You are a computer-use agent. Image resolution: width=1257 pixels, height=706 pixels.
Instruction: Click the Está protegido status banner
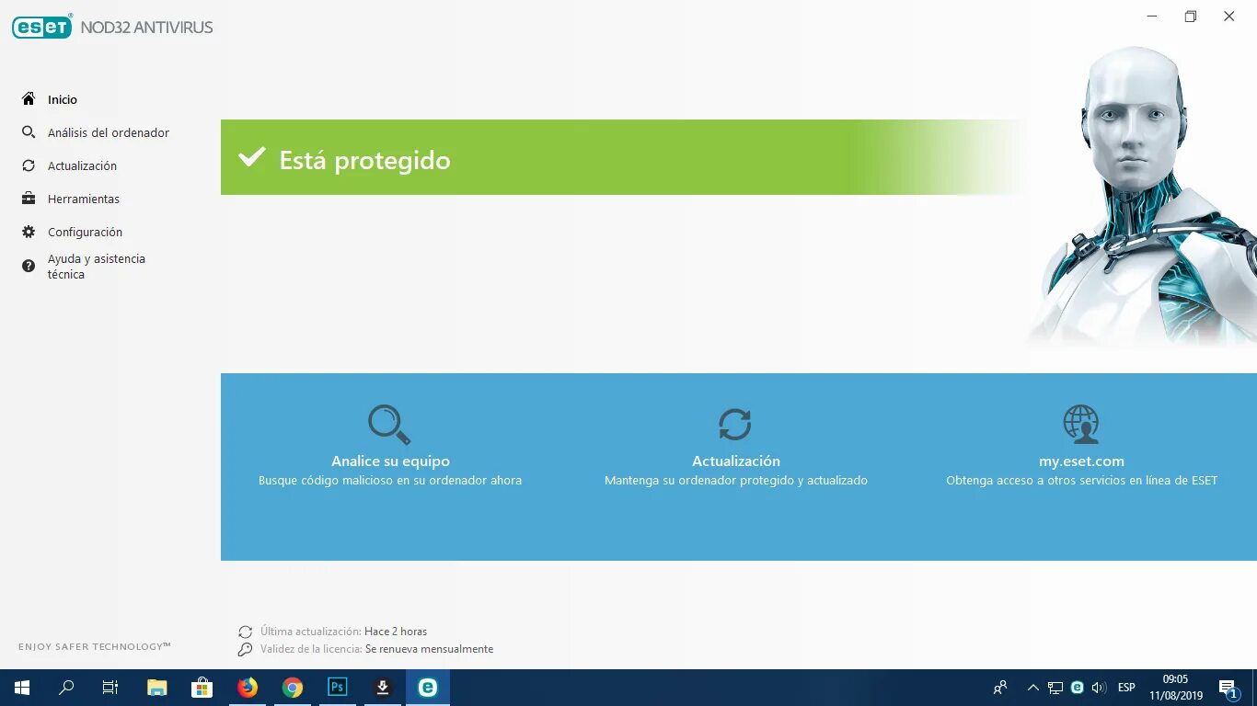coord(624,157)
